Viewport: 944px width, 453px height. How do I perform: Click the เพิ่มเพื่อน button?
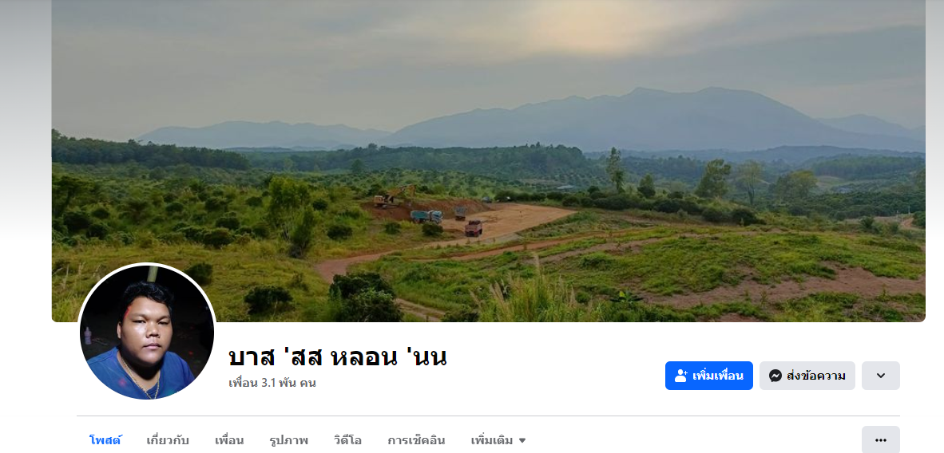(709, 376)
